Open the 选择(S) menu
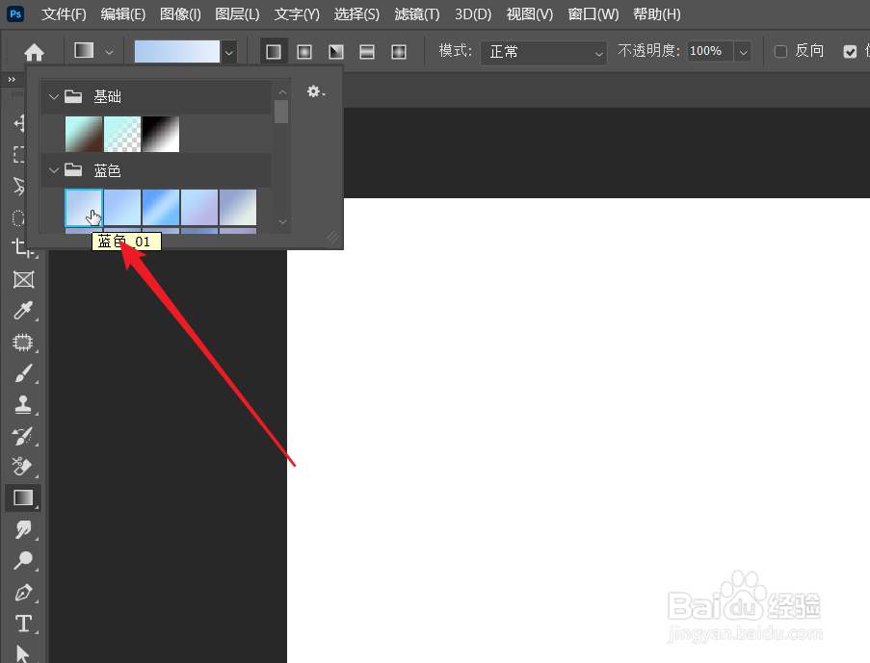The width and height of the screenshot is (870, 663). pyautogui.click(x=356, y=14)
